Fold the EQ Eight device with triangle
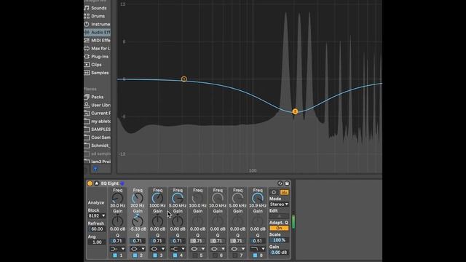Screen dimensions: 466x262 coord(97,183)
